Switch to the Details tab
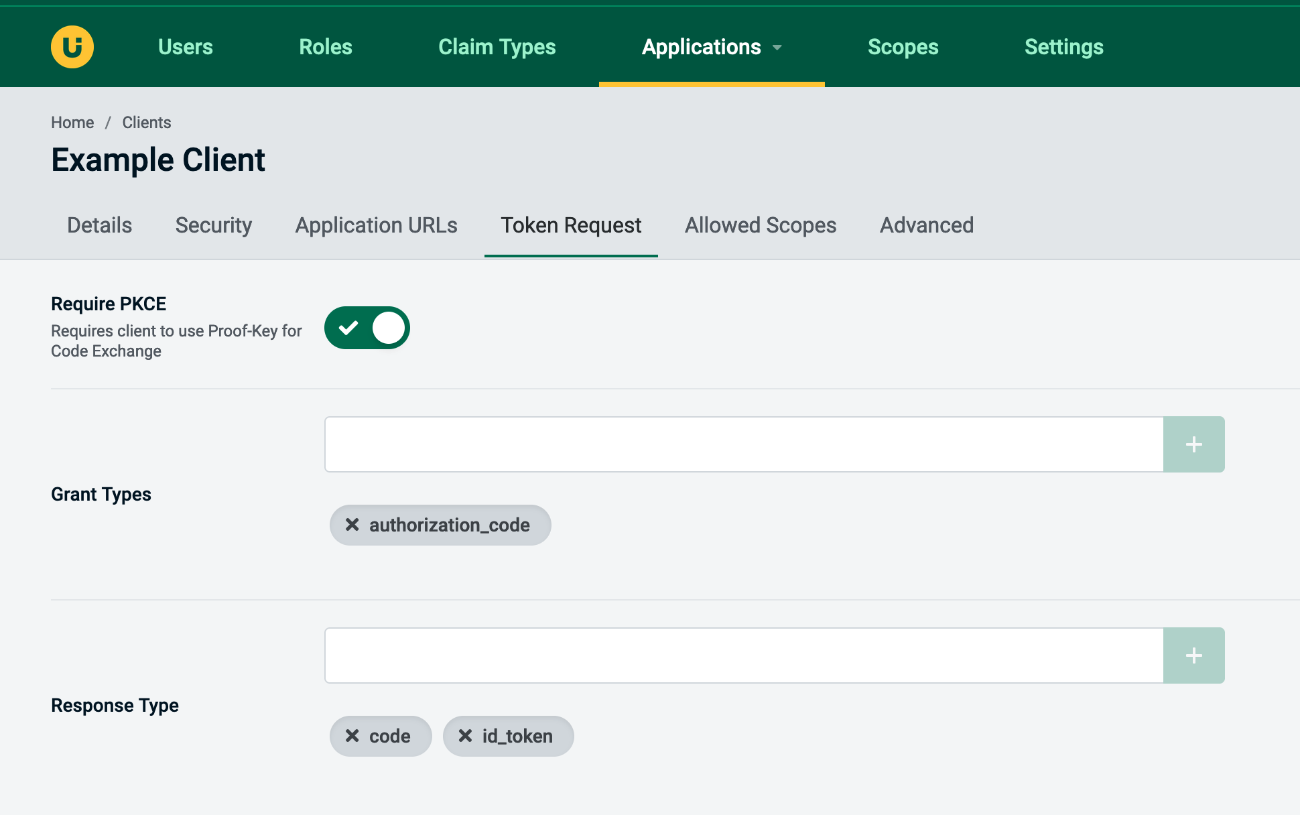 tap(100, 225)
